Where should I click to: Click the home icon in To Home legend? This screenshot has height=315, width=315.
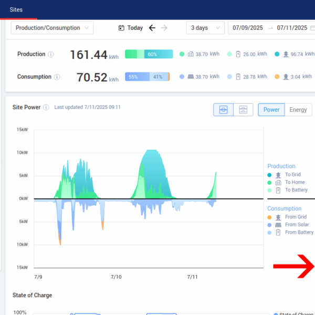point(278,183)
